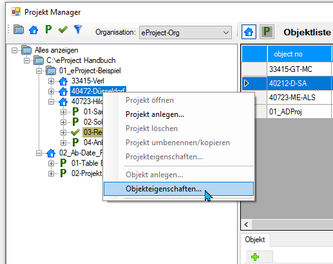Click the house icon next to 40723-Hild
This screenshot has width=333, height=264.
(x=63, y=101)
